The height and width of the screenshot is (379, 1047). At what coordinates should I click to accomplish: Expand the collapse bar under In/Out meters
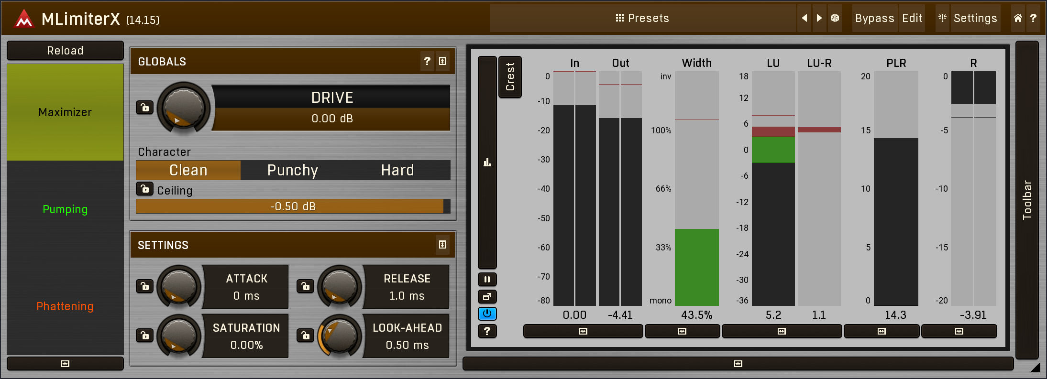pos(583,331)
